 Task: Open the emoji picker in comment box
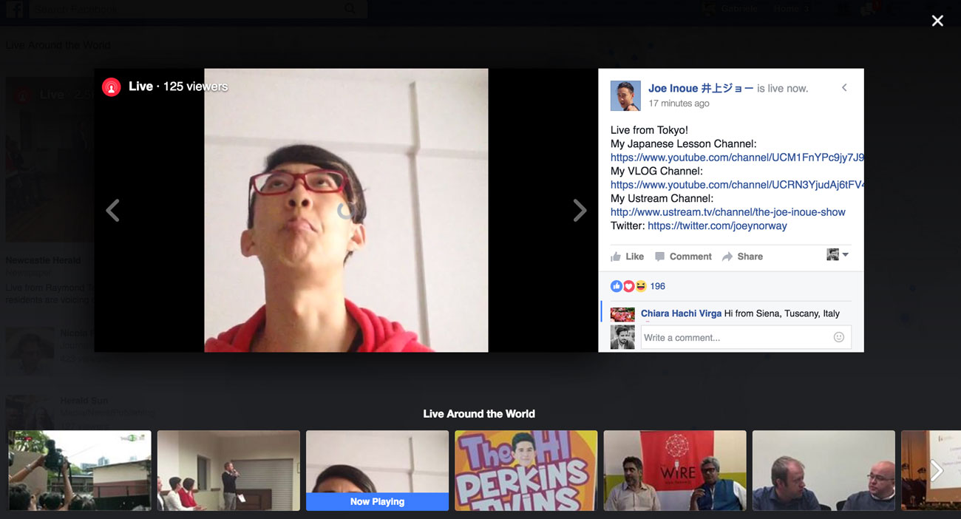(x=838, y=337)
